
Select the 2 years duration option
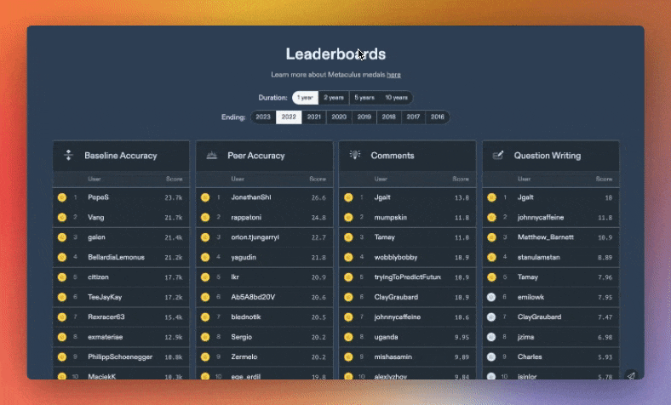pyautogui.click(x=333, y=98)
